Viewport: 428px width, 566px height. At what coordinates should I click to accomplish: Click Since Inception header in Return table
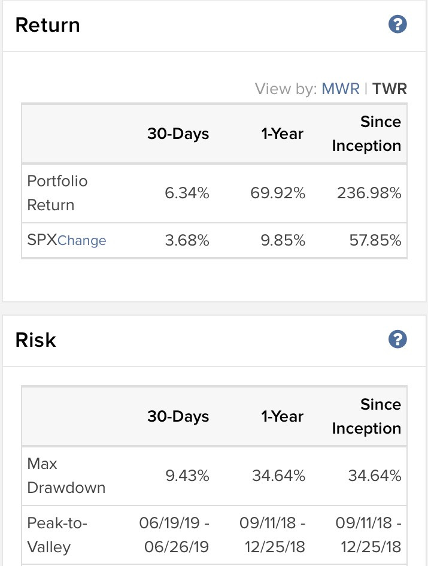(x=366, y=134)
